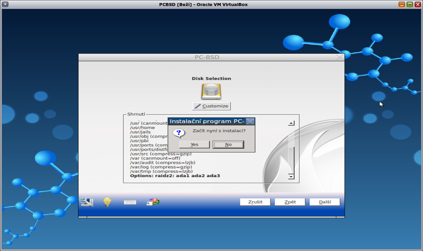Image resolution: width=423 pixels, height=251 pixels.
Task: Click the language flags icon
Action: (152, 202)
